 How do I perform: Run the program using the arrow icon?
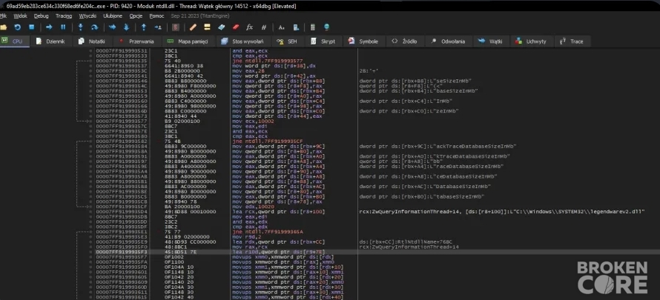click(x=49, y=27)
